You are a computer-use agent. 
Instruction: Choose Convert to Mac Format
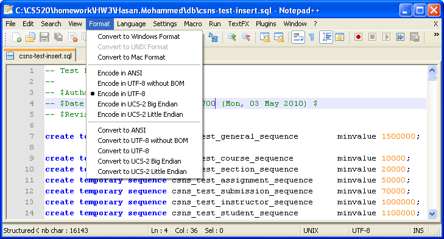pyautogui.click(x=144, y=57)
